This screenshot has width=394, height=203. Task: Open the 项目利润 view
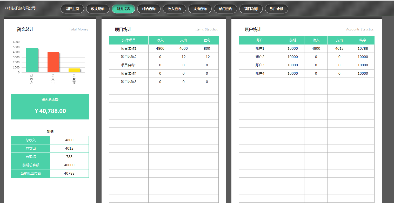click(x=251, y=9)
